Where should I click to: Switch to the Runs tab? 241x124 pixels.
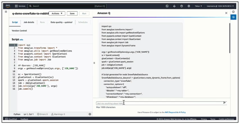click(42, 22)
